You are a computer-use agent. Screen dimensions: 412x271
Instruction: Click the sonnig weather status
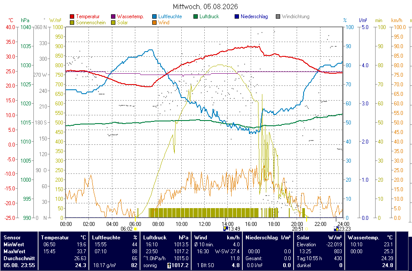[150, 265]
